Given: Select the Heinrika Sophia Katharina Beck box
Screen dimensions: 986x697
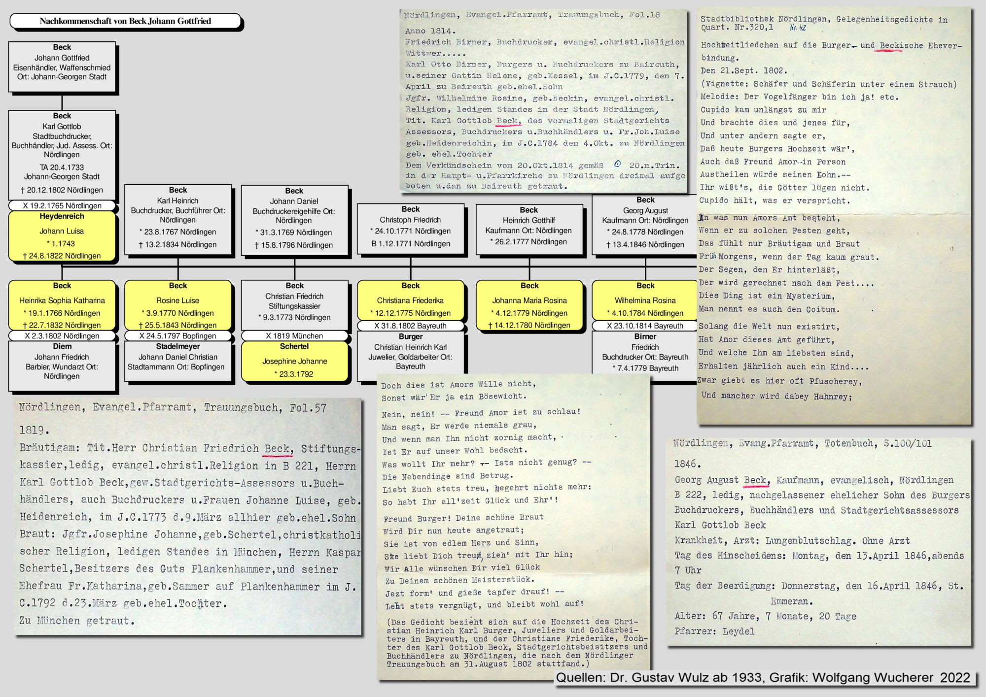Looking at the screenshot, I should point(62,305).
